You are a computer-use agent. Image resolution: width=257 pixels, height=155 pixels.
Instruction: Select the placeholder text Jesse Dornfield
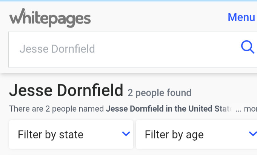pos(57,49)
